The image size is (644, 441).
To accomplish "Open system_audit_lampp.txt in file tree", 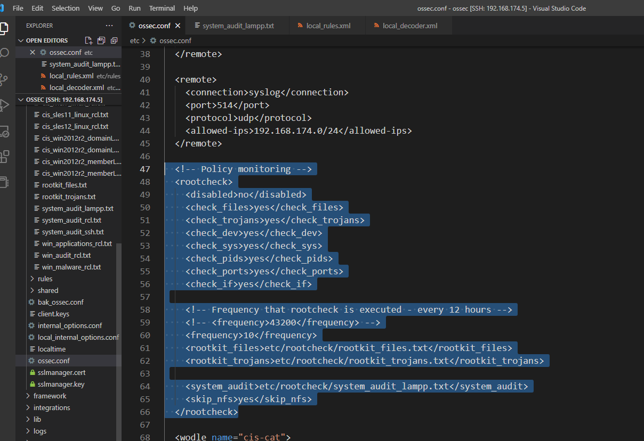I will (77, 208).
